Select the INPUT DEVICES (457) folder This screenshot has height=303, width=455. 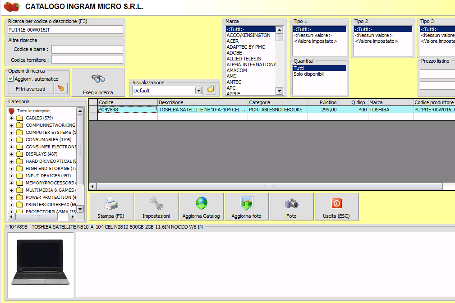[x=44, y=175]
